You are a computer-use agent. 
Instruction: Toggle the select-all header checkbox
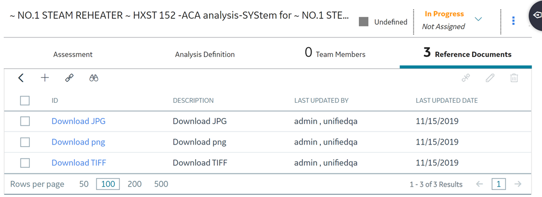[x=25, y=101]
